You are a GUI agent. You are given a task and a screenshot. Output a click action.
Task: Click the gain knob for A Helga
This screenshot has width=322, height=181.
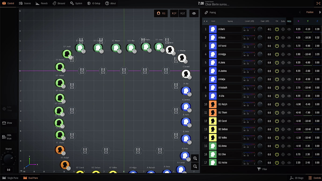pyautogui.click(x=260, y=54)
